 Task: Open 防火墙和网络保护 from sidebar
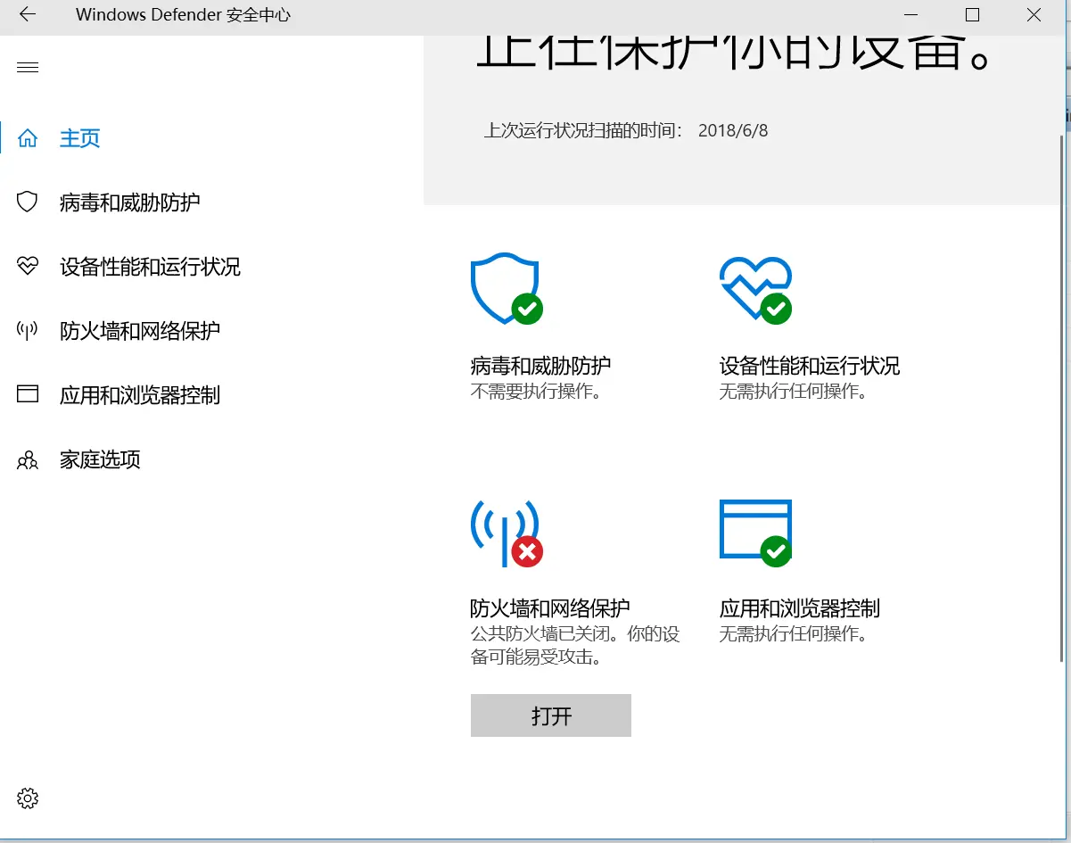point(140,331)
